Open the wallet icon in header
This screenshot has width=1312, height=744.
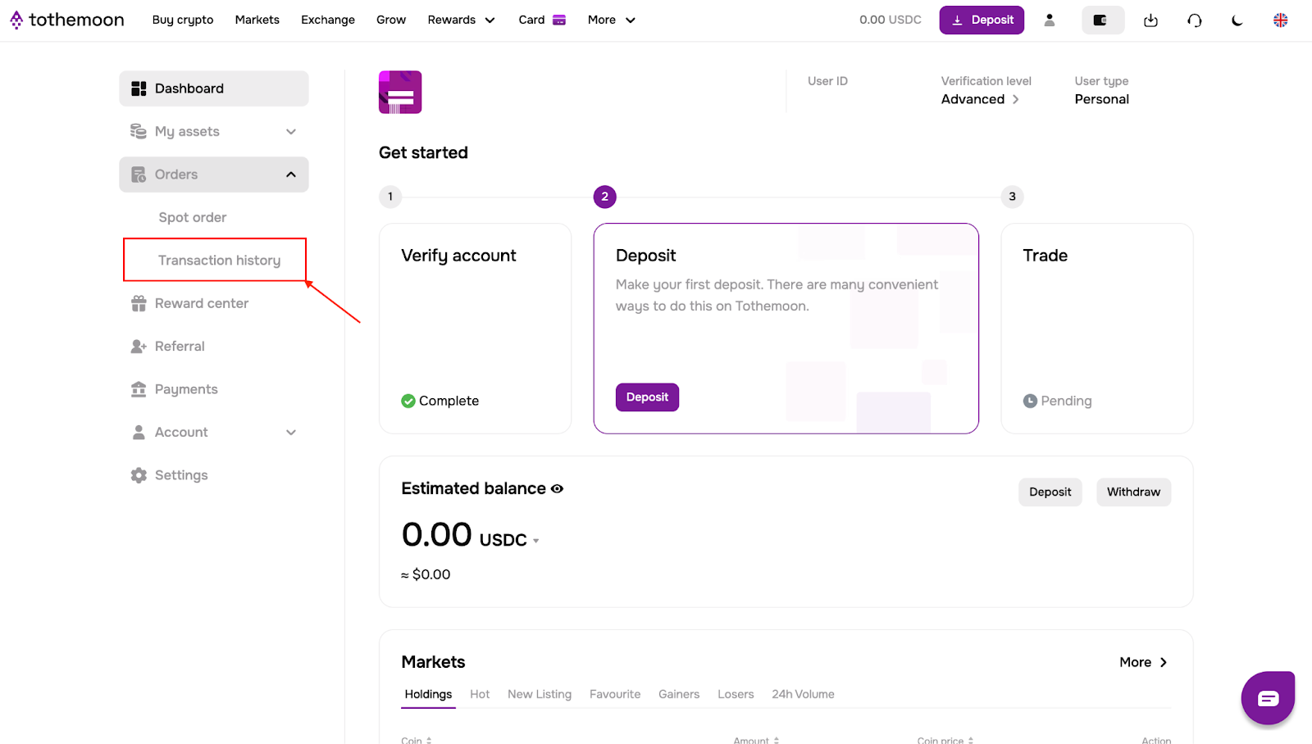click(1103, 20)
